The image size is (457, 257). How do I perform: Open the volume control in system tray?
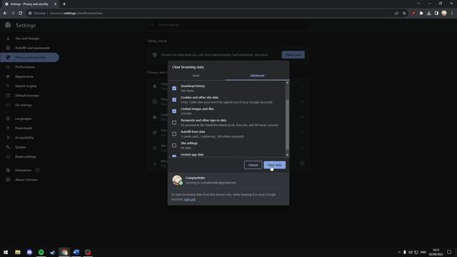tap(411, 252)
